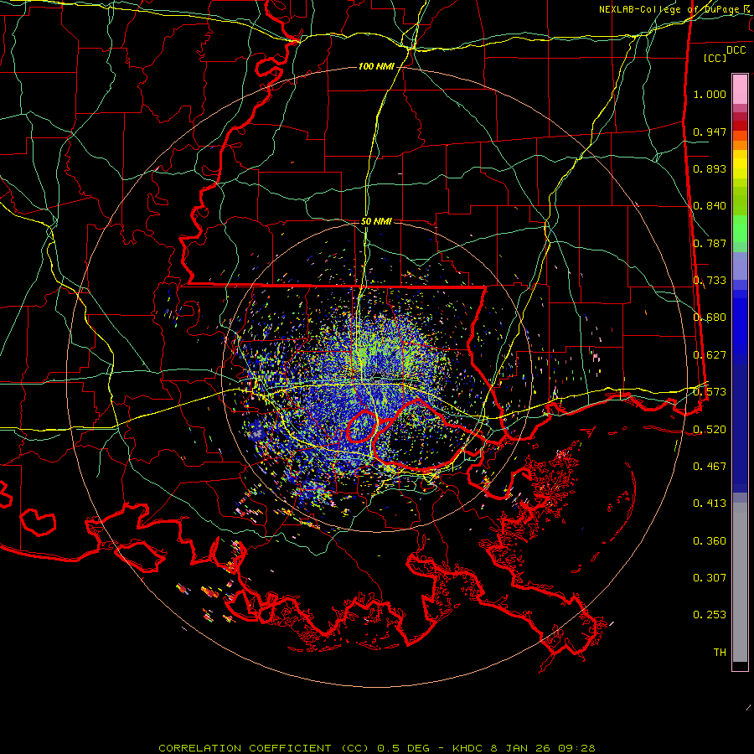Click the red segment of color bar
Screen dimensions: 754x754
pos(740,125)
